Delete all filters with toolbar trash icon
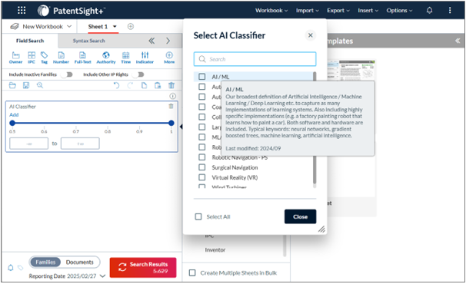The width and height of the screenshot is (466, 284). [x=171, y=85]
